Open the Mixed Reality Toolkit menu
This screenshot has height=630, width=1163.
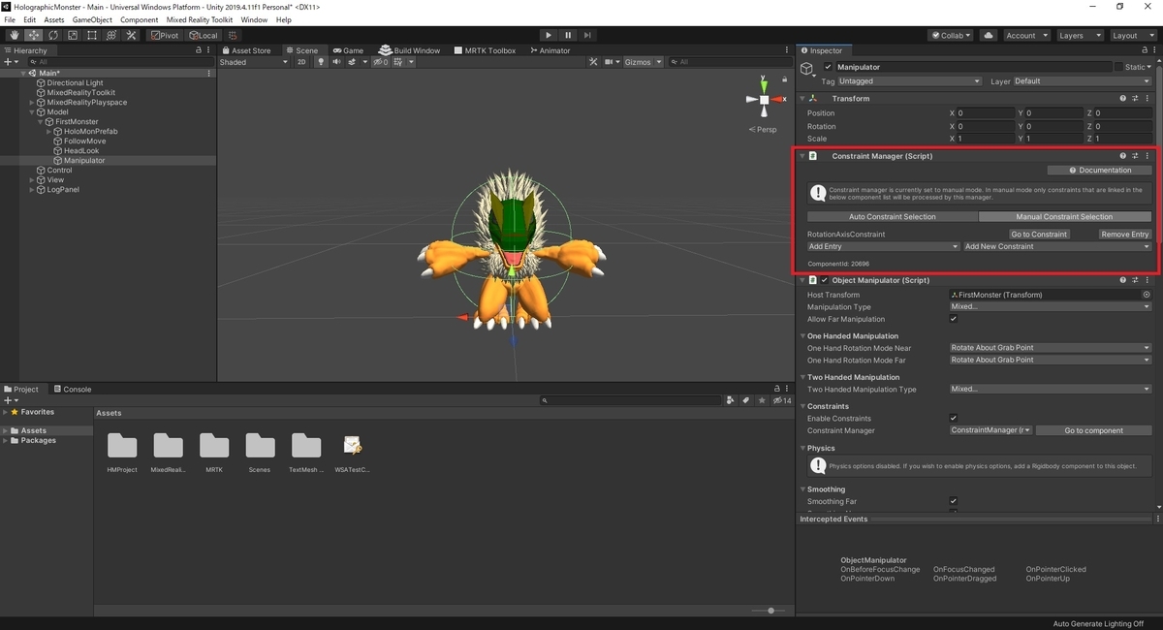coord(200,19)
